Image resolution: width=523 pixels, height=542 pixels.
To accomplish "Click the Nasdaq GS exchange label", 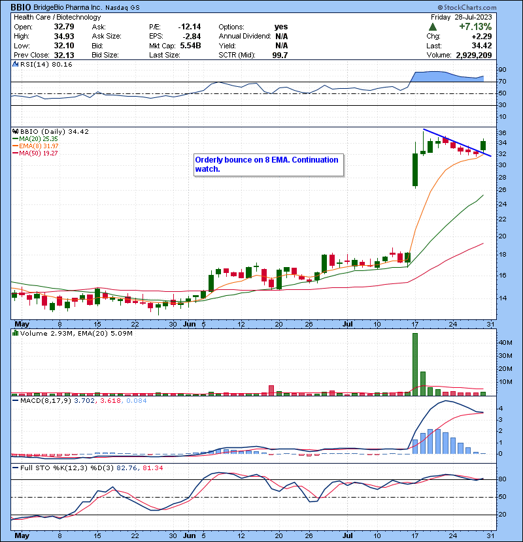I will (x=122, y=8).
